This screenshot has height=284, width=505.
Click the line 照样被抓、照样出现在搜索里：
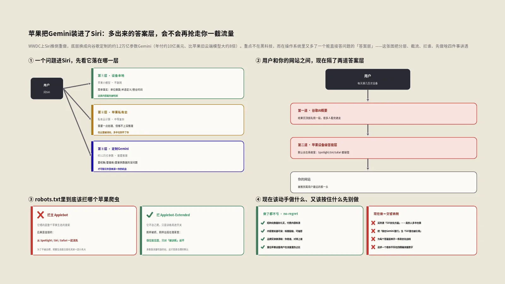163,232
